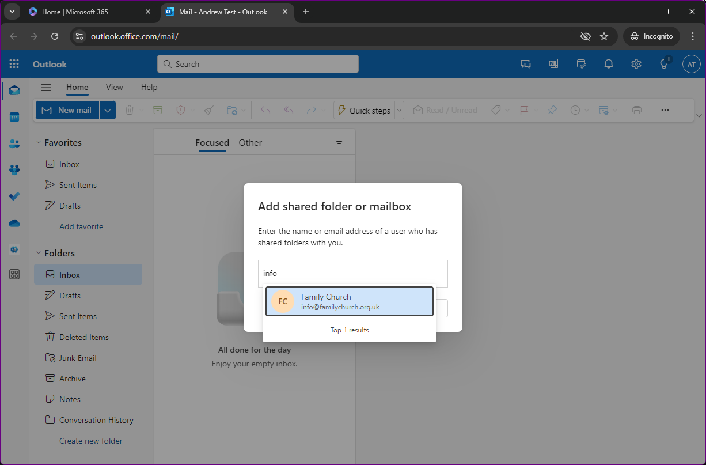Click the Add favorite link
Image resolution: width=706 pixels, height=465 pixels.
pos(81,226)
